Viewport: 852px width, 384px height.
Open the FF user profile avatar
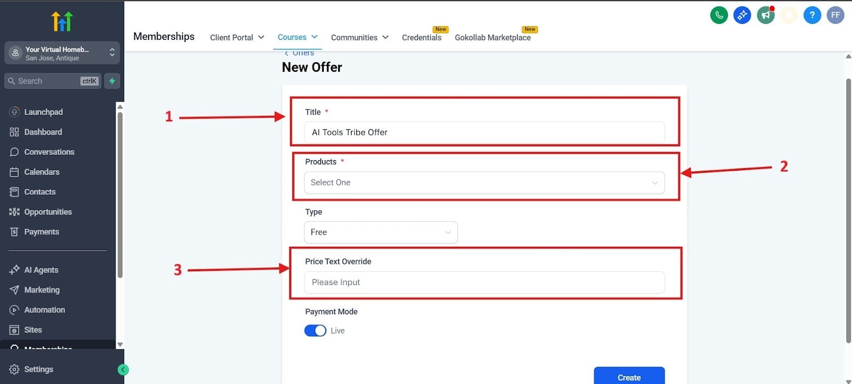tap(835, 15)
